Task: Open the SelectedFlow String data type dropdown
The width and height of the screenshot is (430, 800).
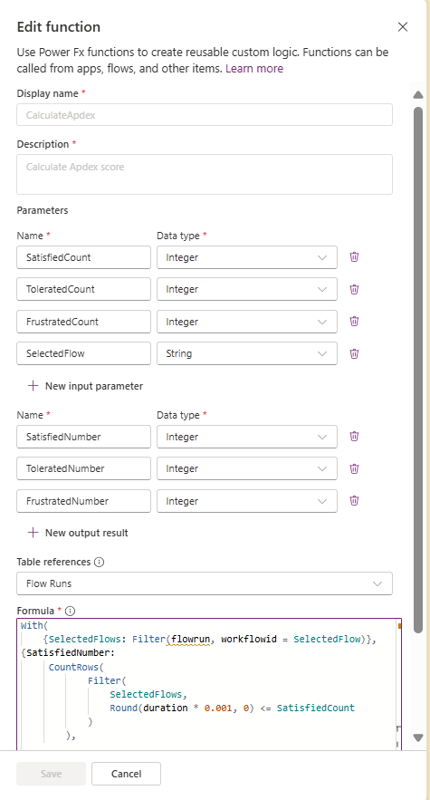Action: (247, 353)
